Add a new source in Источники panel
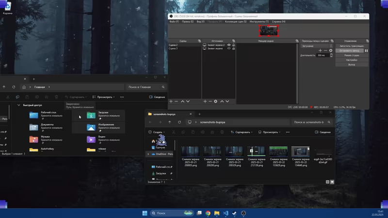388x218 pixels. click(x=205, y=101)
